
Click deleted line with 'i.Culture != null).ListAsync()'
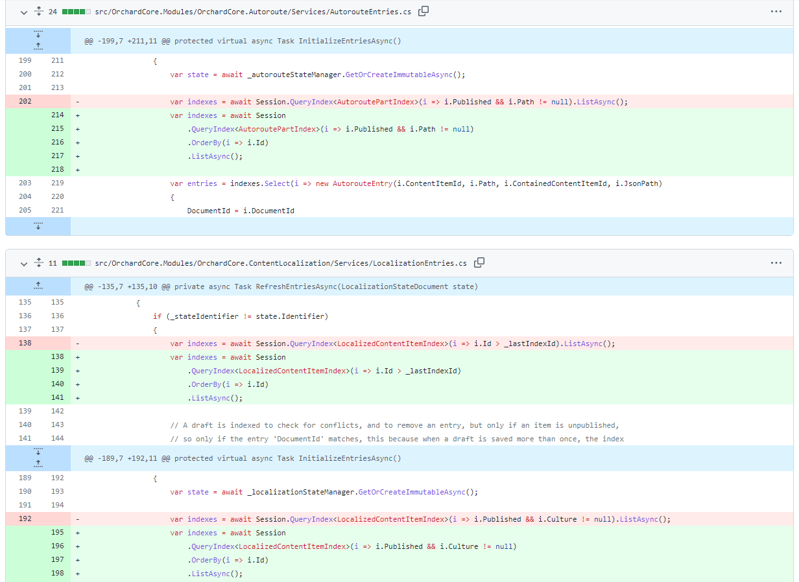[421, 519]
